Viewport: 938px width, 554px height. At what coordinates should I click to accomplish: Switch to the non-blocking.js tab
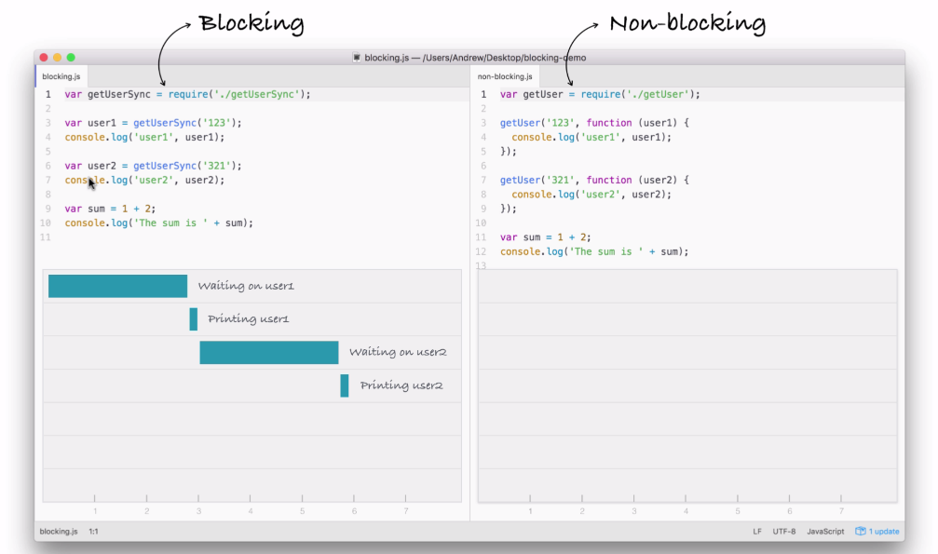(x=505, y=76)
